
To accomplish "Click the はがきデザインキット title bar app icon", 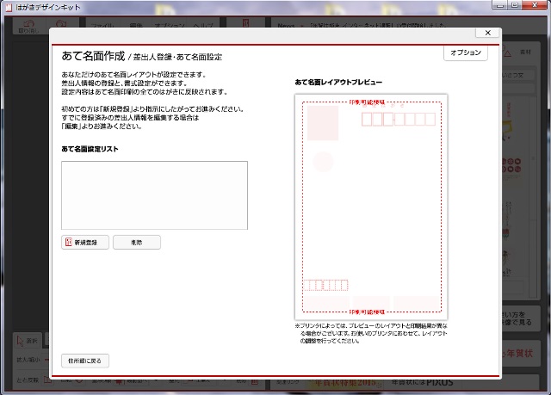I will (x=8, y=6).
